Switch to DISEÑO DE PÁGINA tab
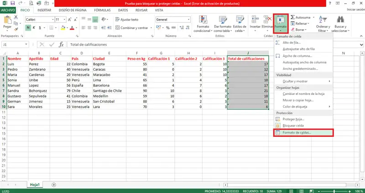Screen dimensions: 365x193 pos(73,10)
